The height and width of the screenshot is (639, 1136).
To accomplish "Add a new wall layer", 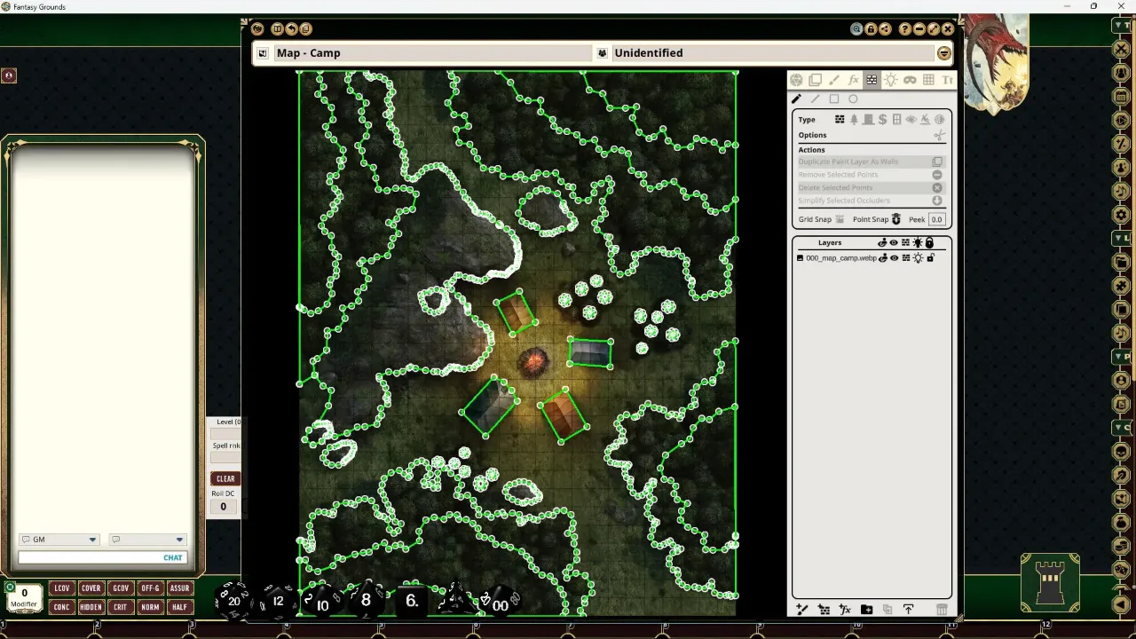I will (824, 610).
